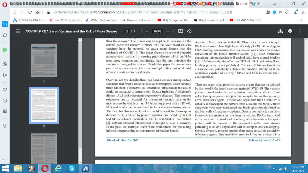Download the PDF document
Screen dimensions: 308x173
280,31
